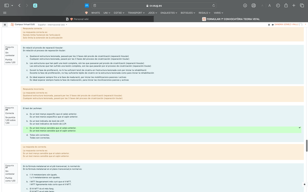Choose option b in the Lachman test question
The height and width of the screenshot is (192, 308).
pyautogui.click(x=27, y=121)
